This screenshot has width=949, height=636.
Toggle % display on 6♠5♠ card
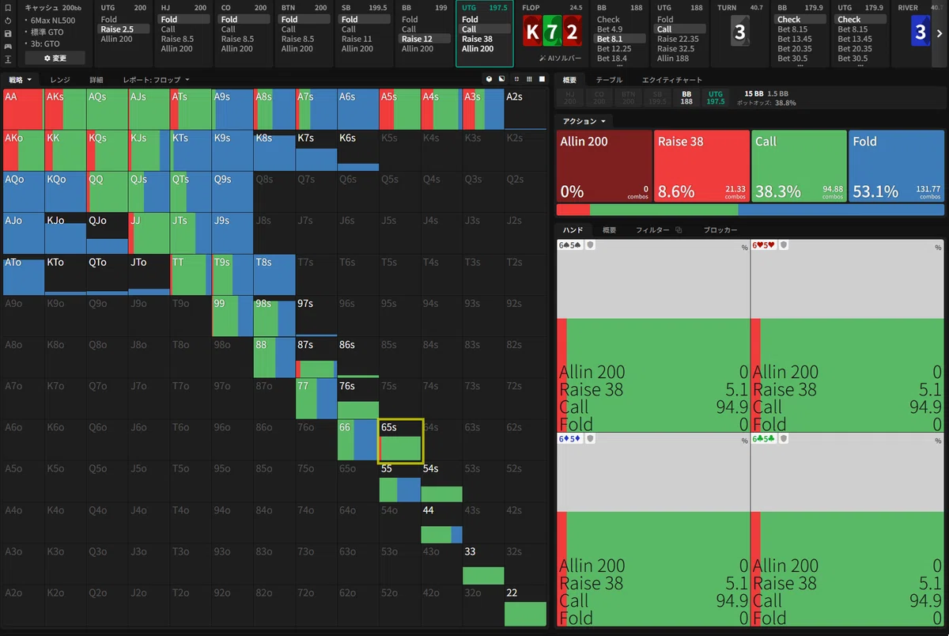[744, 248]
